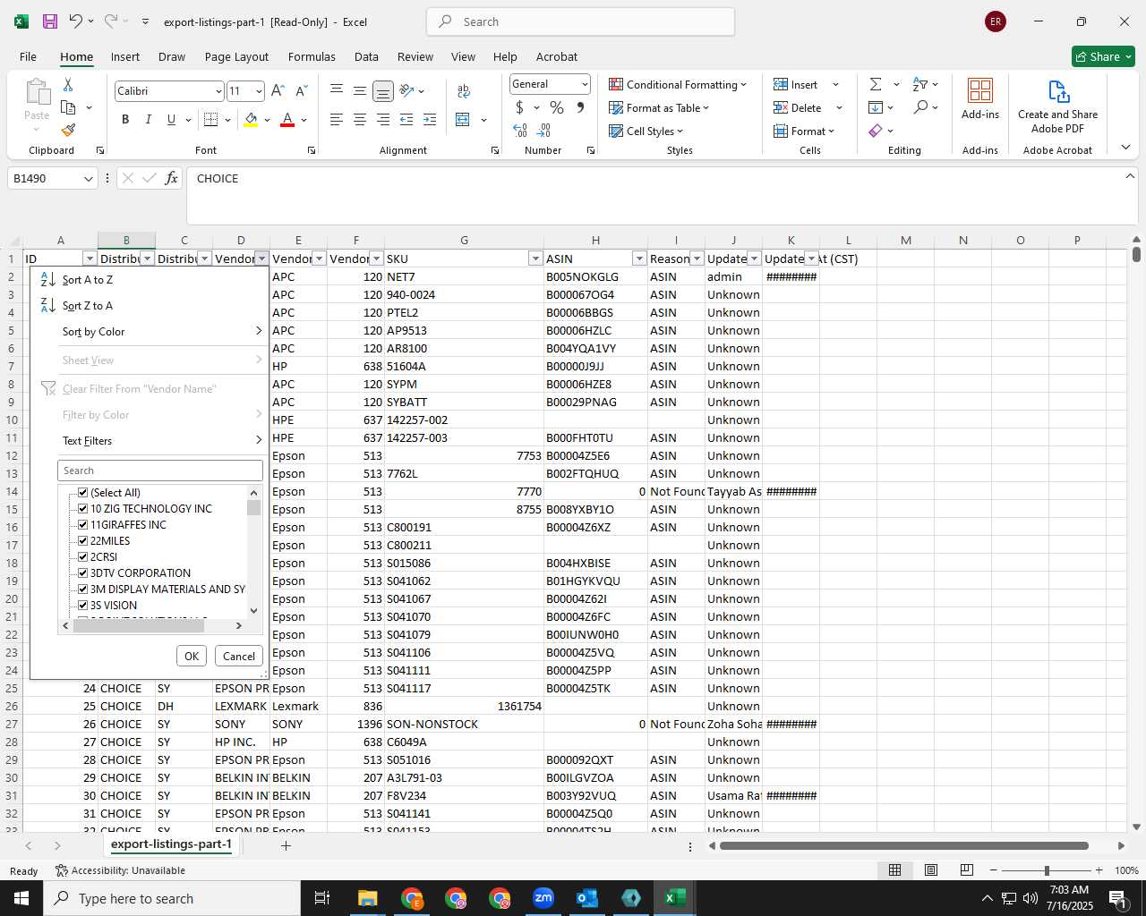Viewport: 1146px width, 916px height.
Task: Increase font size with larger A icon
Action: point(278,90)
